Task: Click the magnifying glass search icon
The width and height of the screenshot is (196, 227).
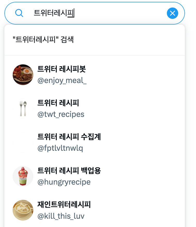Action: [x=19, y=13]
